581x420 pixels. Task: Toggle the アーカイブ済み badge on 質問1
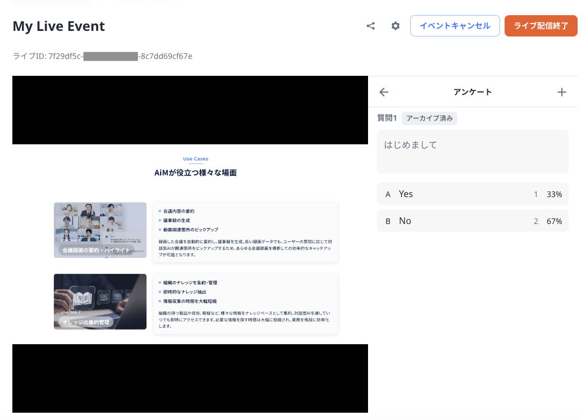coord(429,118)
